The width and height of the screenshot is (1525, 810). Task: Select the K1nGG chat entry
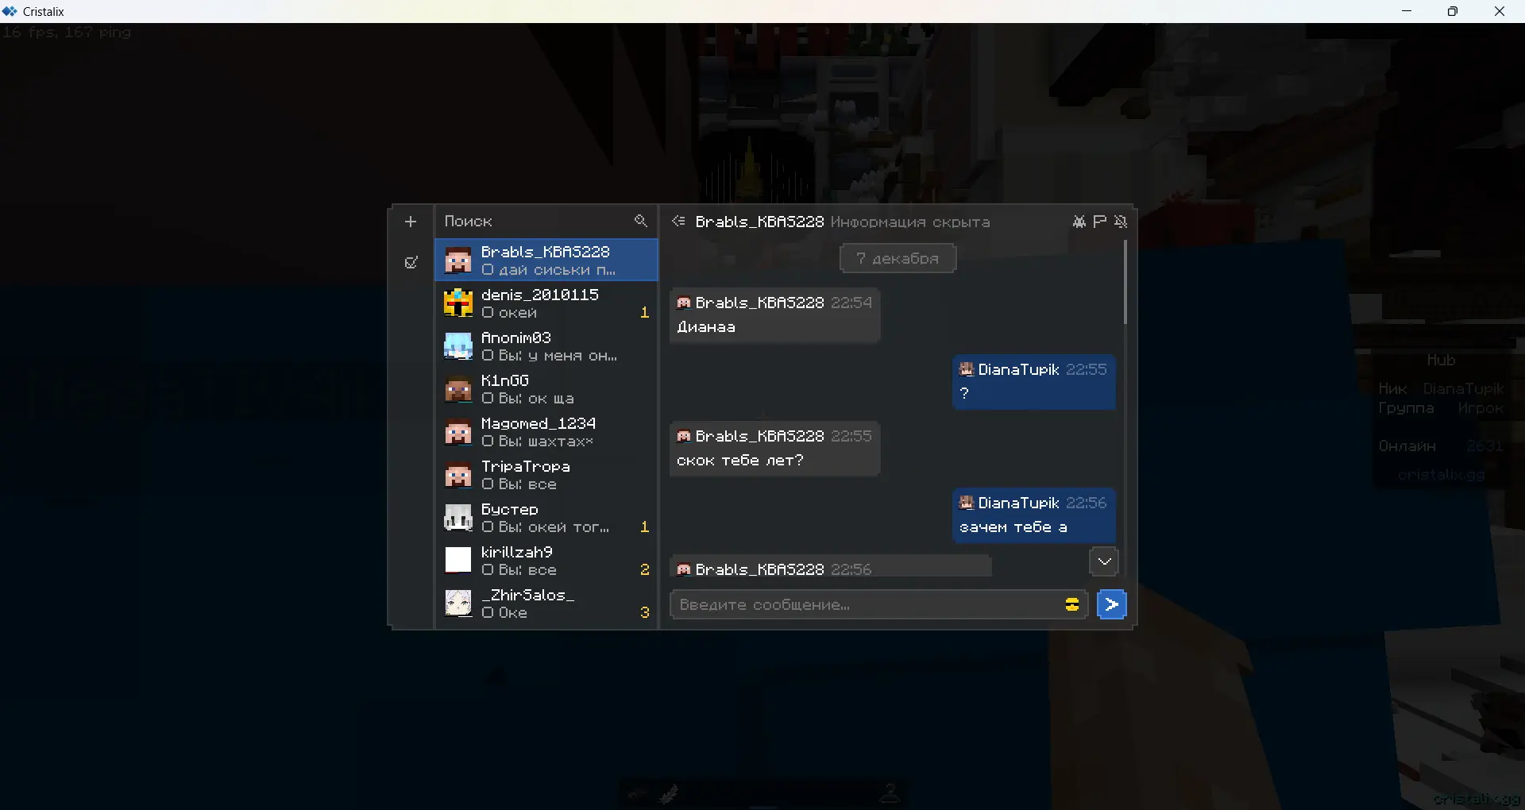coord(546,389)
